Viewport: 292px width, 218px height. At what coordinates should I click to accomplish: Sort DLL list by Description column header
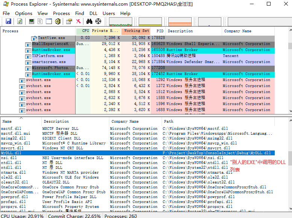click(76, 122)
